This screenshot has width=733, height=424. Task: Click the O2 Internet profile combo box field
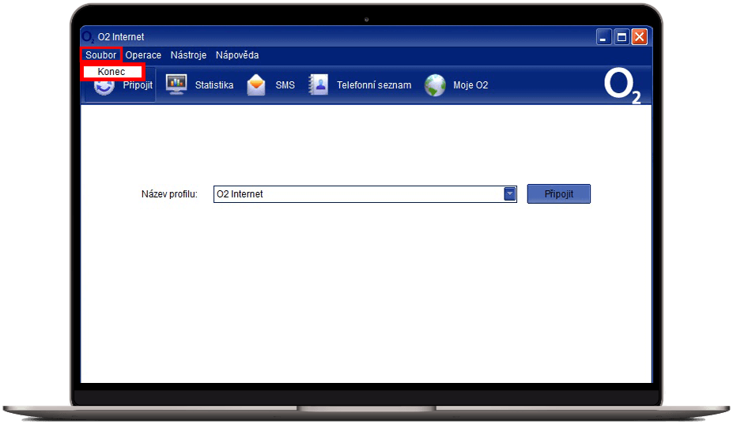point(358,194)
